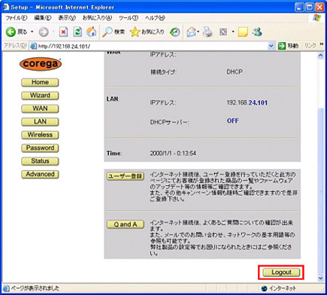Open the 編集(E) menu
The image size is (327, 295).
click(x=43, y=18)
